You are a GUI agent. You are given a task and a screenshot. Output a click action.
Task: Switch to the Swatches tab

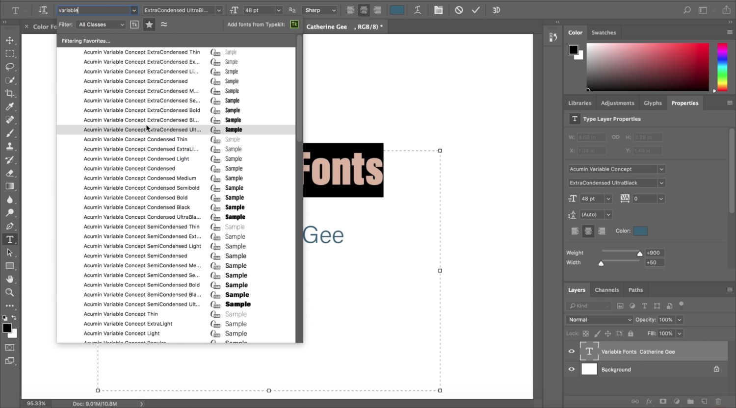coord(604,32)
